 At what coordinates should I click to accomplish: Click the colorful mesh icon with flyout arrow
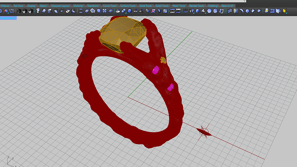[x=6, y=11]
